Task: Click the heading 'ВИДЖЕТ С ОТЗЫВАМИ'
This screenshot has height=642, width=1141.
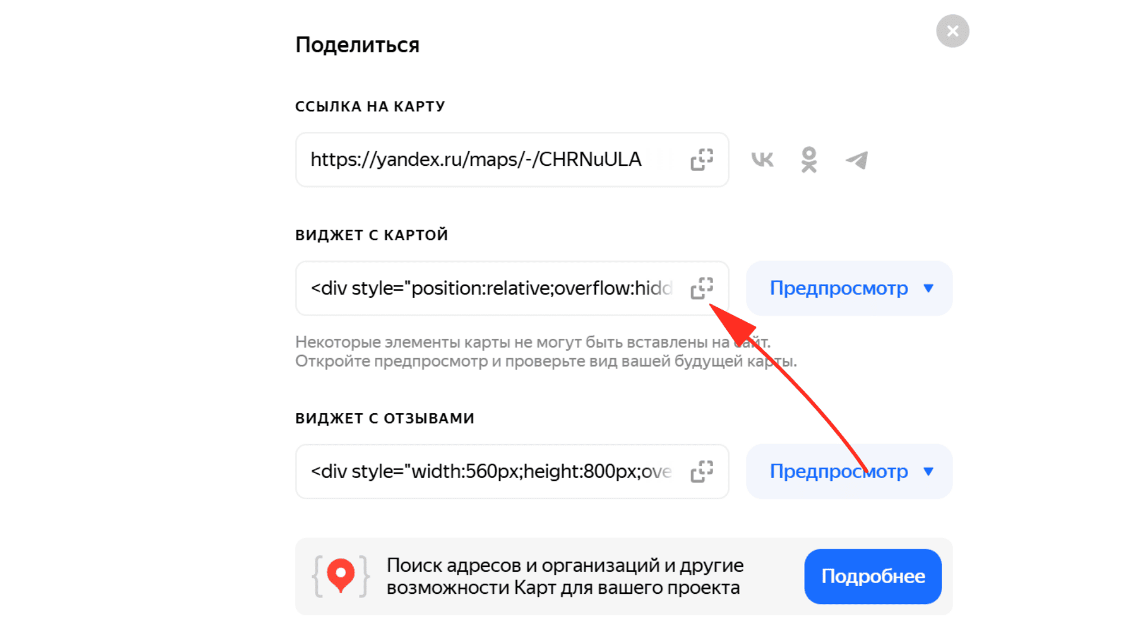Action: 384,418
